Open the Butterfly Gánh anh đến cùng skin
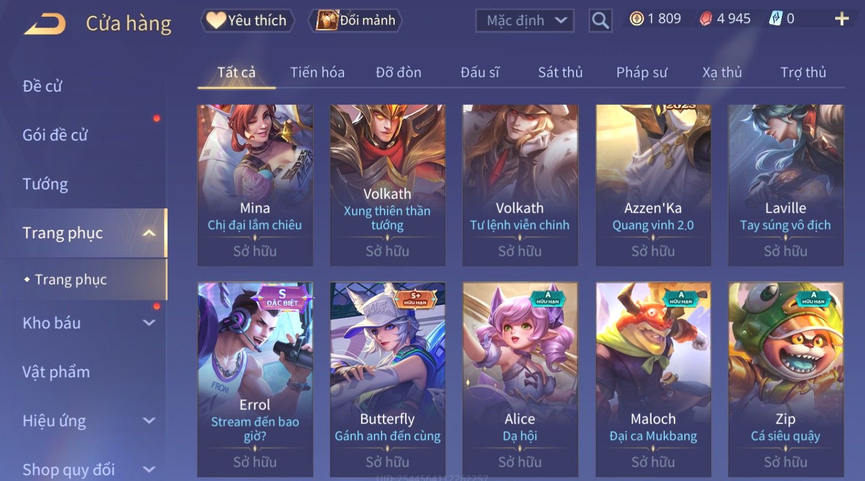This screenshot has height=481, width=865. pyautogui.click(x=388, y=379)
